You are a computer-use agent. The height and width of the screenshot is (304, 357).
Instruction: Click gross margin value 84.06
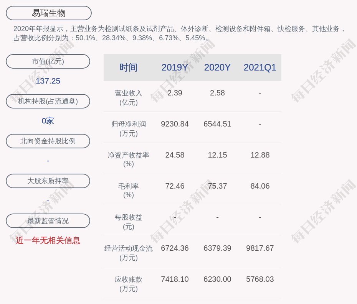260,186
